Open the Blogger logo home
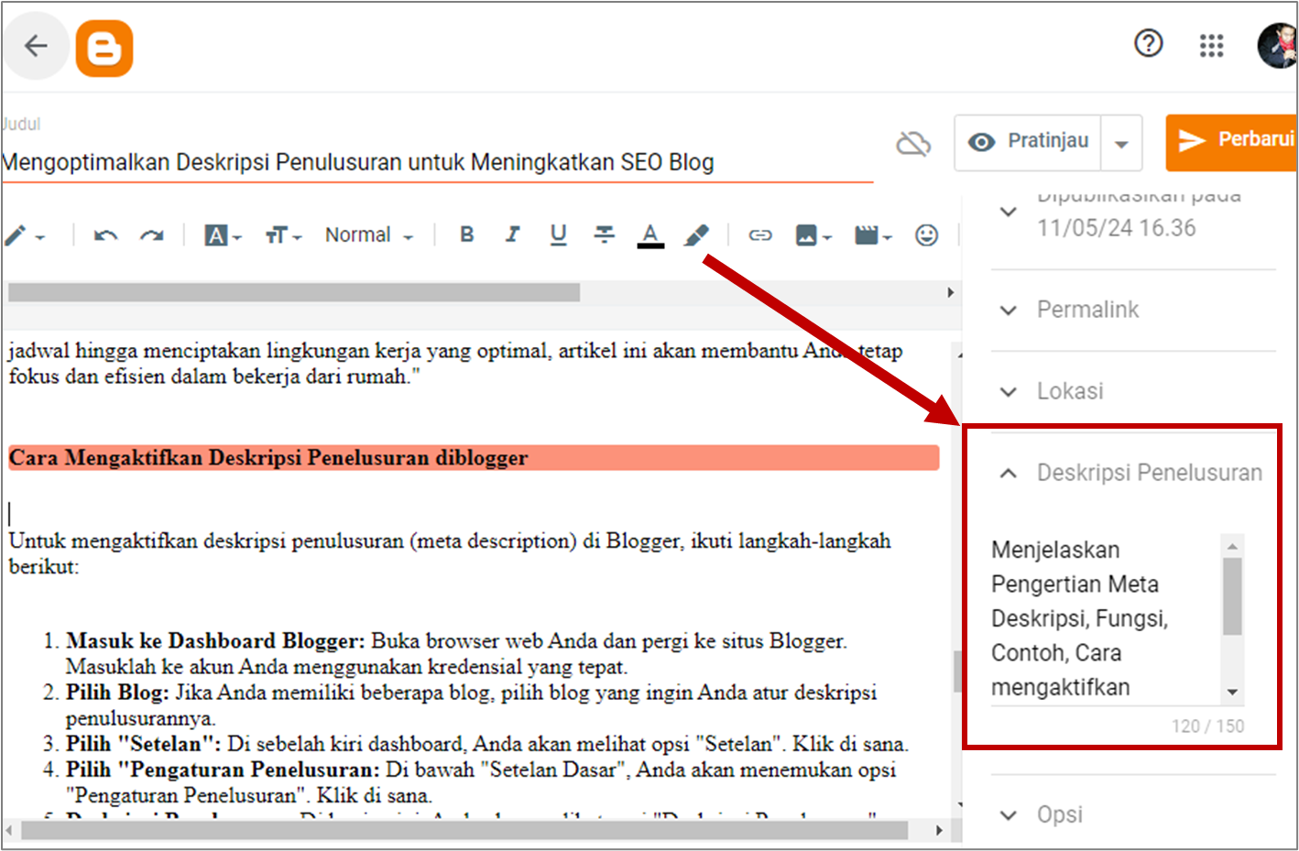The image size is (1299, 851). tap(104, 49)
